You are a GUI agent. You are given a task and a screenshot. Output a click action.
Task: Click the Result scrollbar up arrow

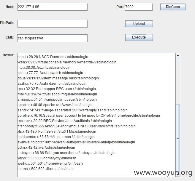tap(178, 56)
